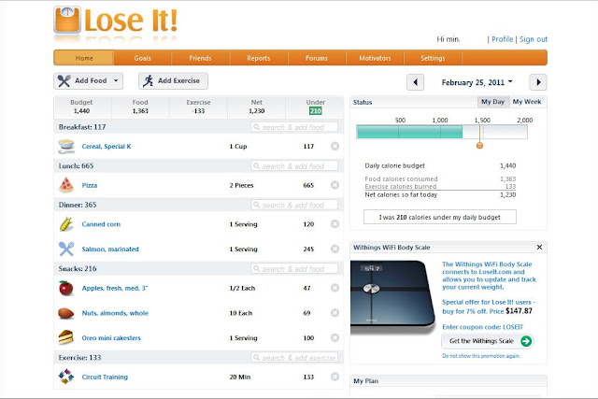Remove the Cereal, Special K entry
The image size is (598, 399).
click(335, 146)
